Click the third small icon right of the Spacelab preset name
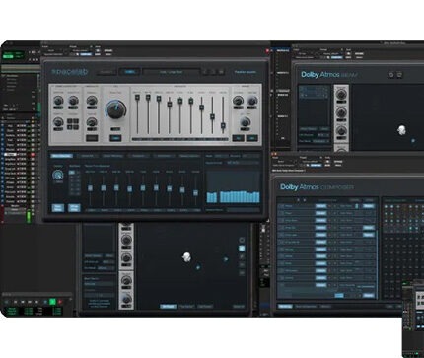 [x=221, y=72]
